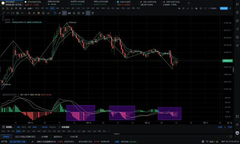The height and width of the screenshot is (144, 240).
Task: Select 4H timeframe in top toolbar
Action: point(58,8)
